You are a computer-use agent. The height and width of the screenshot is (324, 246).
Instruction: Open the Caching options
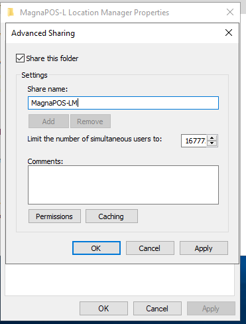coord(111,216)
